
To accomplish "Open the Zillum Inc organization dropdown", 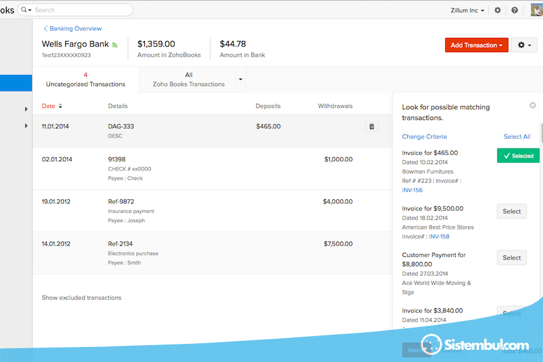I will (467, 10).
